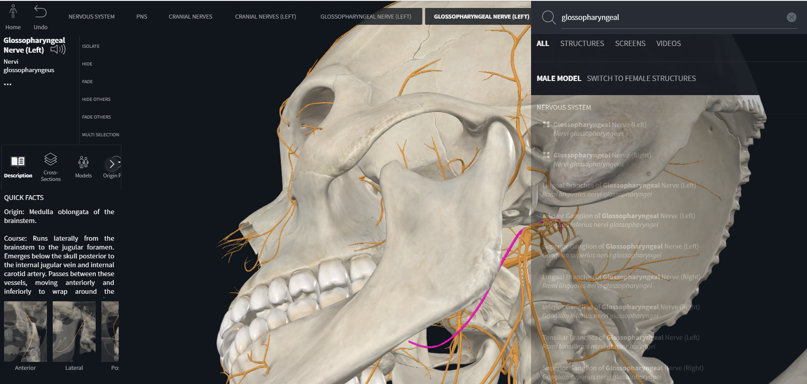Play the Glossopharyngeal Nerve pronunciation audio
This screenshot has height=384, width=807.
(58, 50)
